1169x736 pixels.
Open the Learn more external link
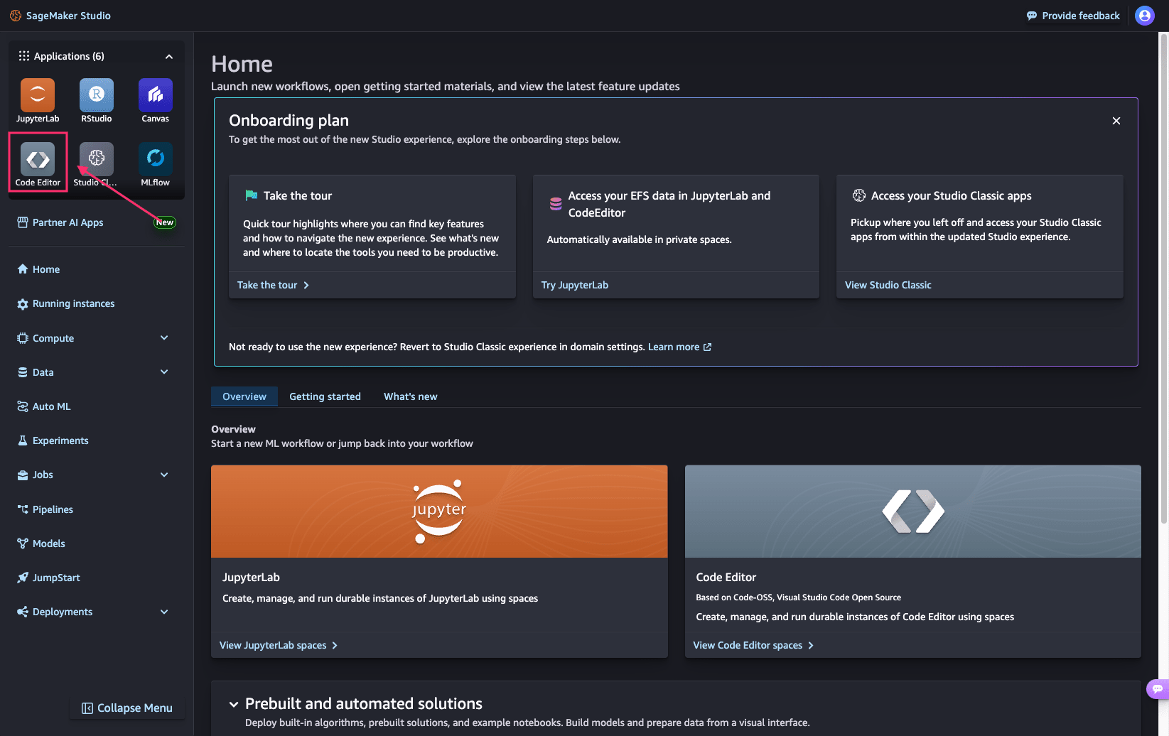point(679,347)
